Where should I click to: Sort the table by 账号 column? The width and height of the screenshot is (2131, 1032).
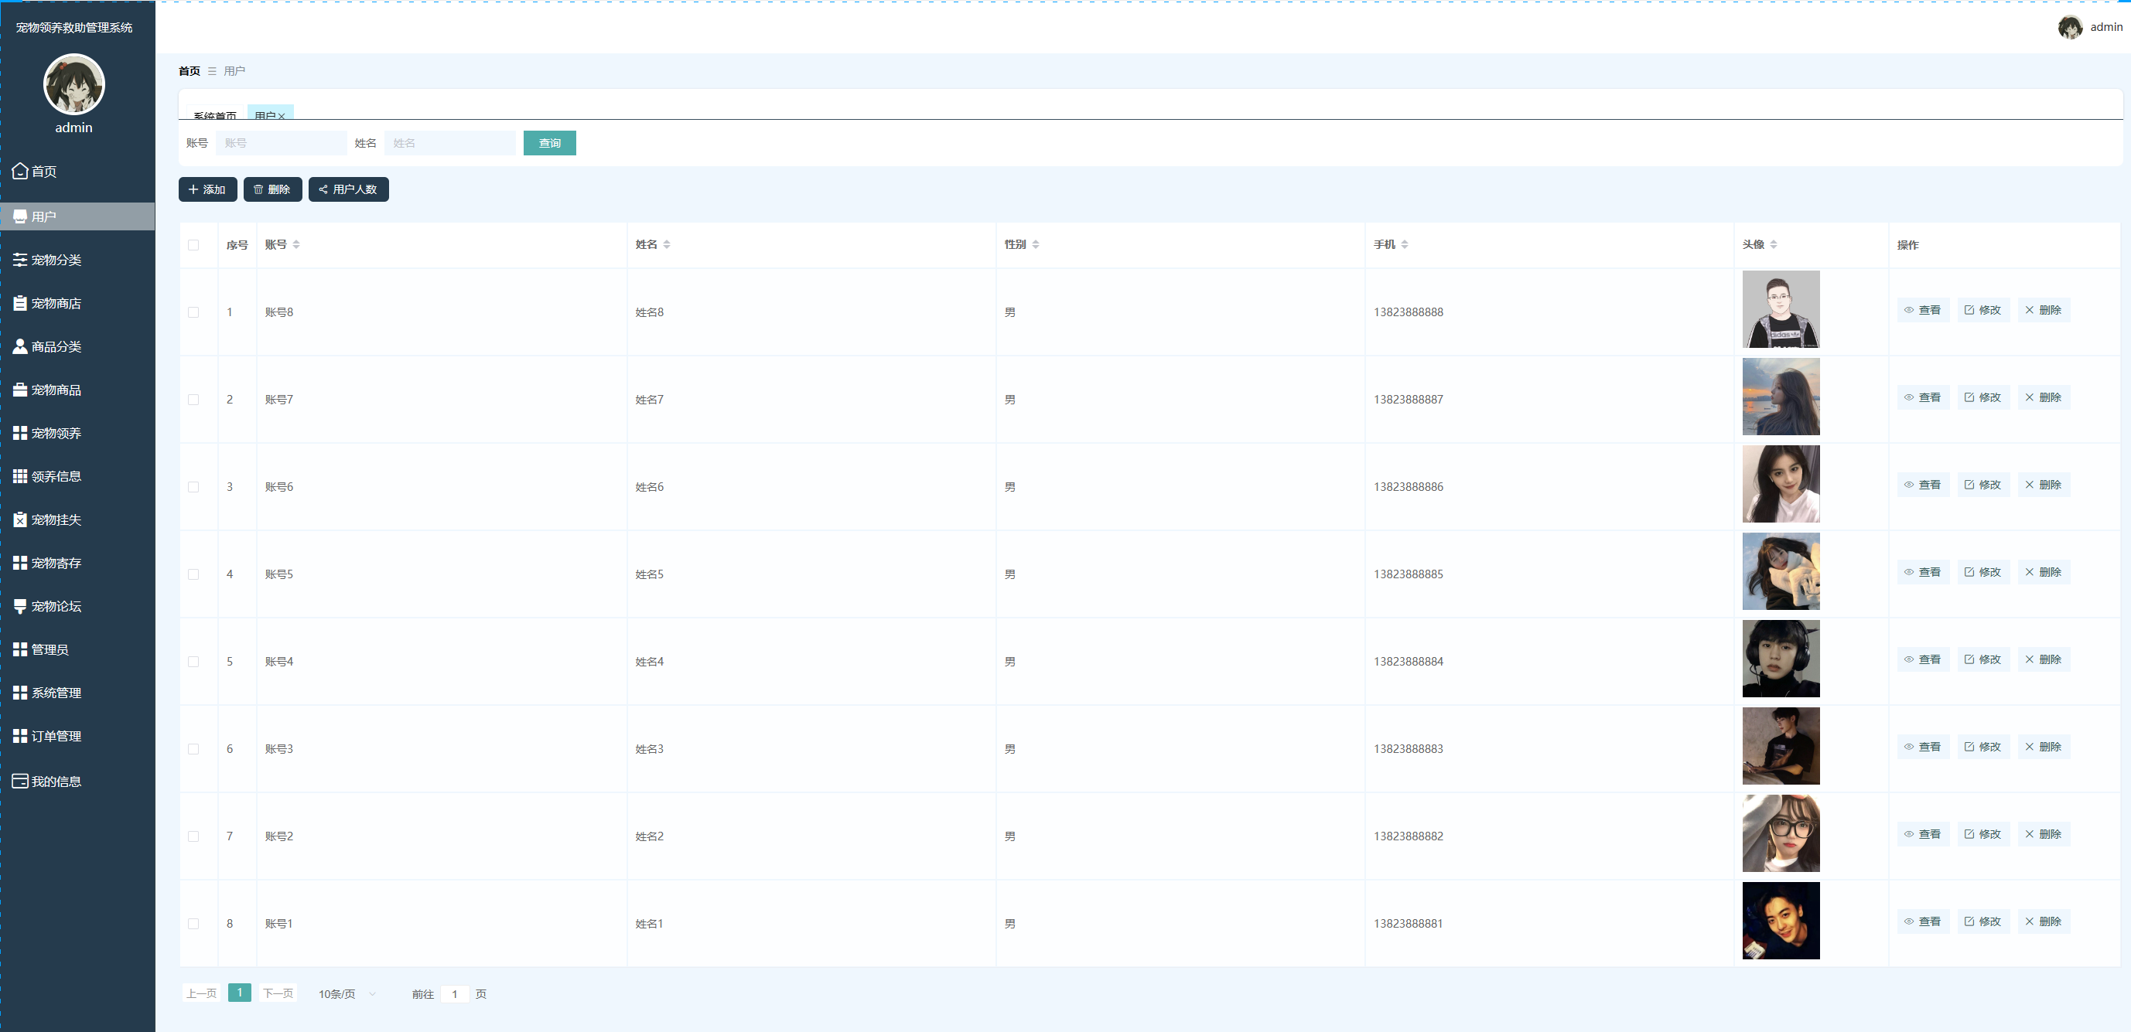pos(296,245)
